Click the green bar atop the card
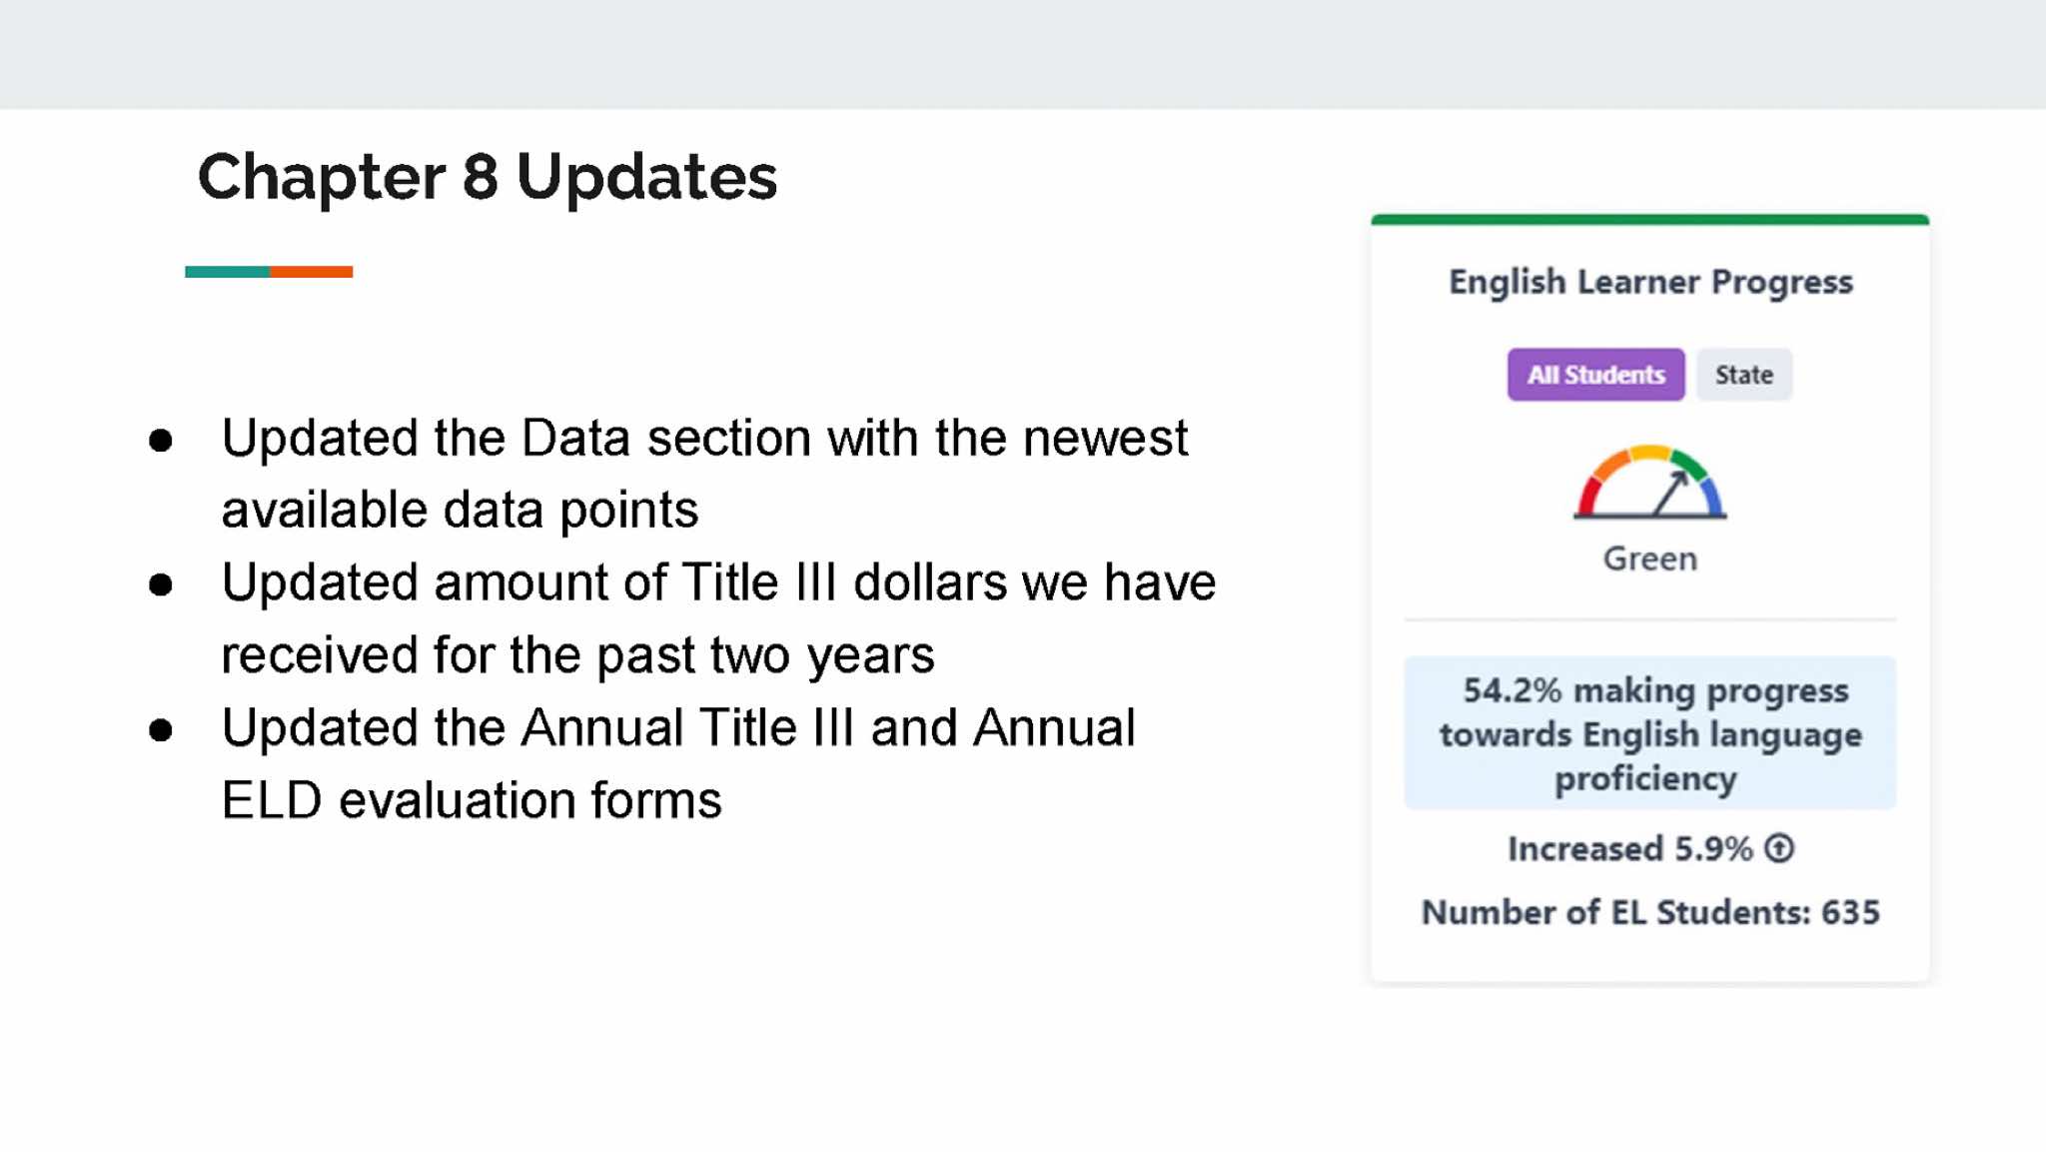 [x=1649, y=220]
